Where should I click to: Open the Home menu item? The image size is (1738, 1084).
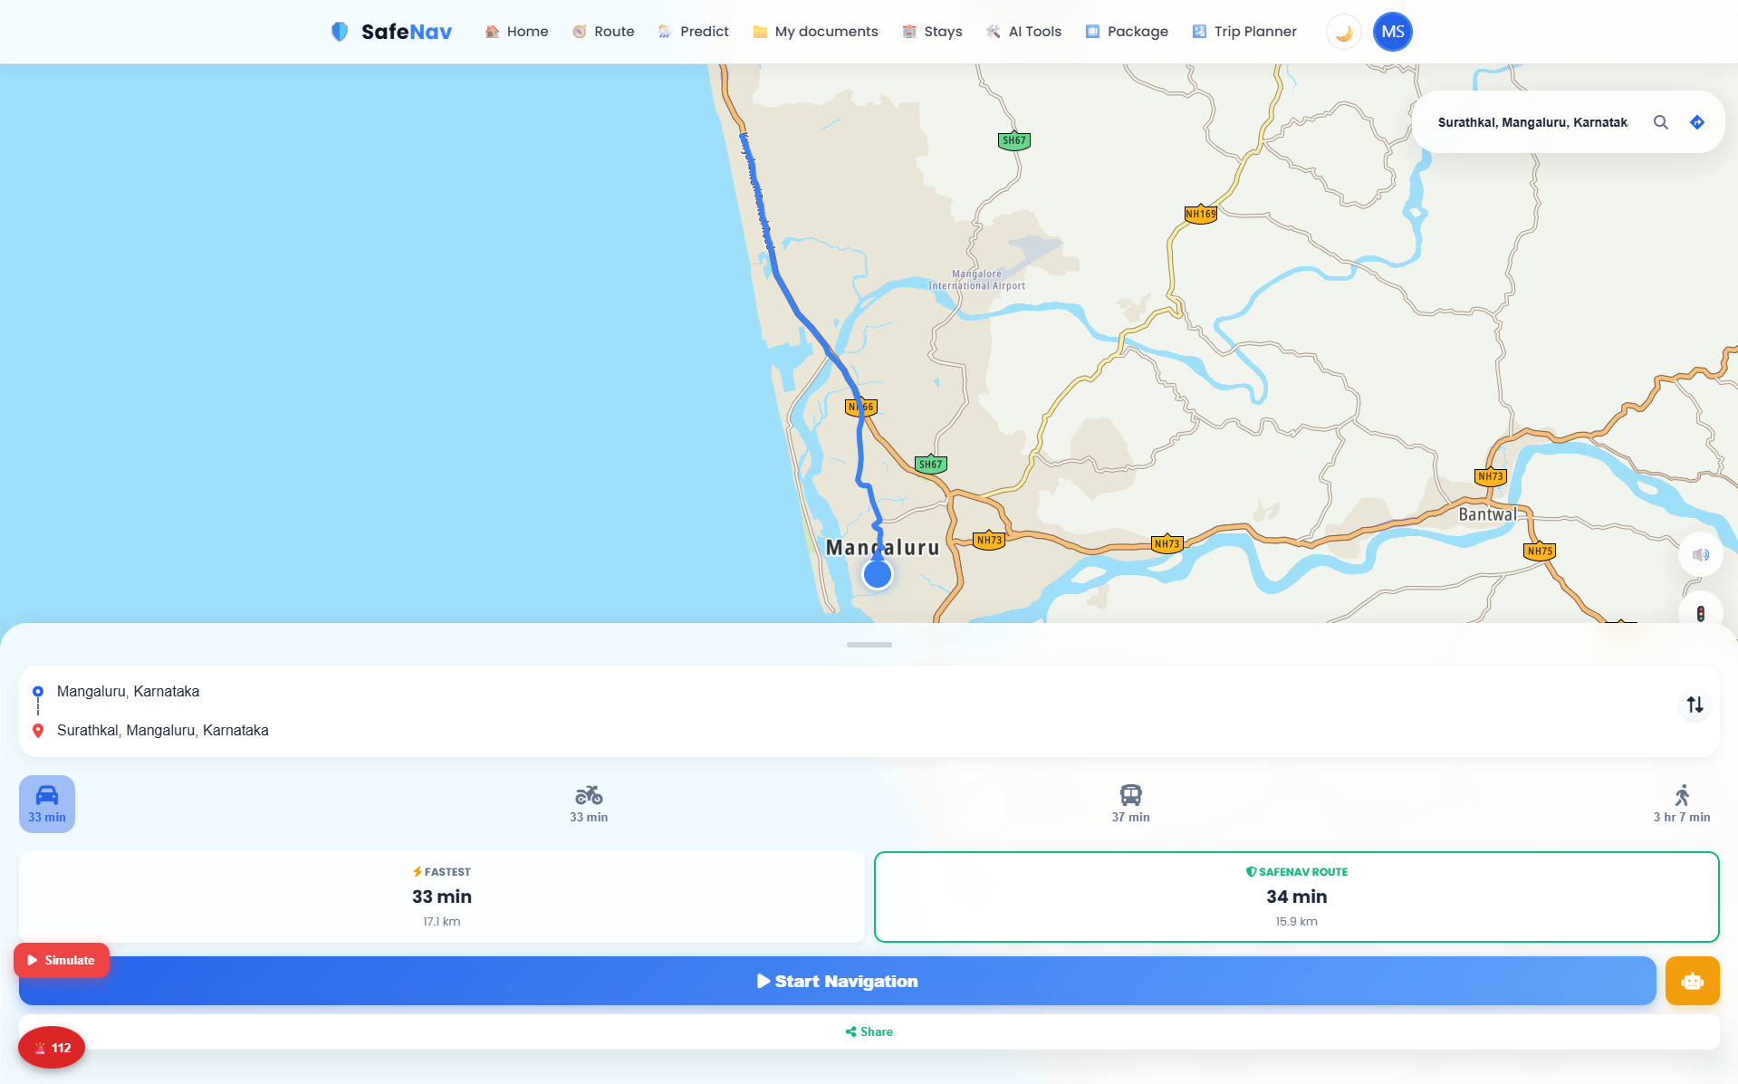516,32
